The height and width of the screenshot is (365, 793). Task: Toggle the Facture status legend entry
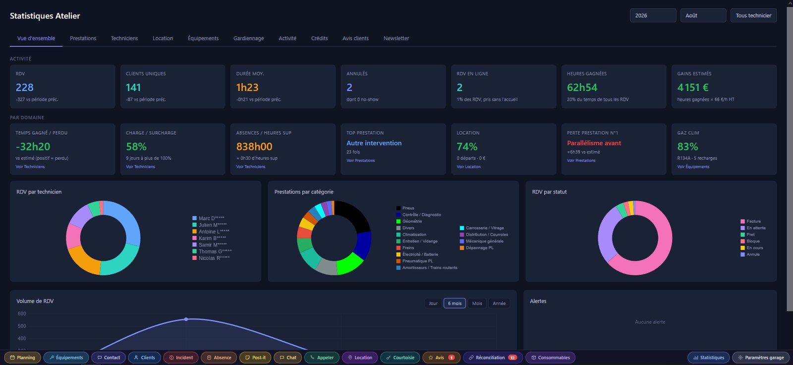click(x=750, y=221)
